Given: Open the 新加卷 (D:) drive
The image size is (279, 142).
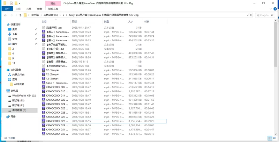Looking at the screenshot, I should [18, 100].
